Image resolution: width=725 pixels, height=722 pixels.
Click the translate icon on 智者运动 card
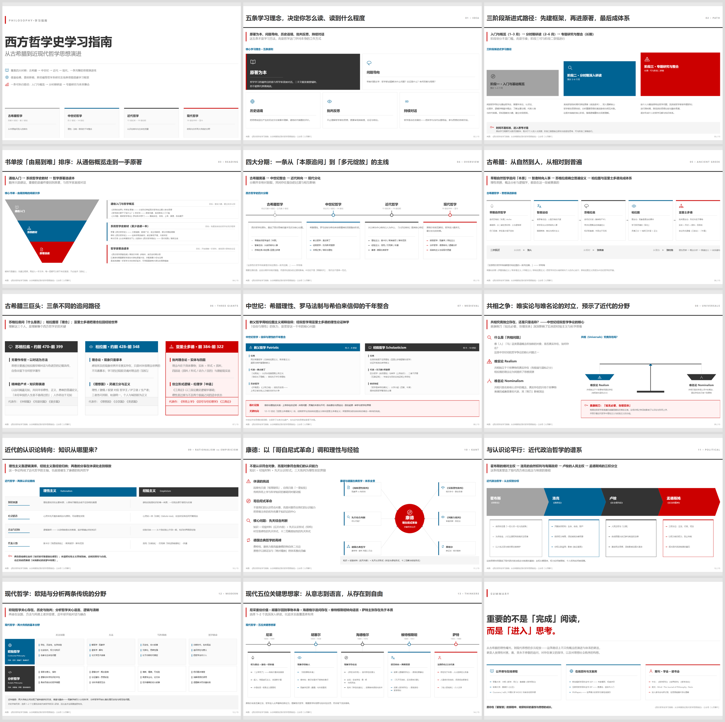[539, 206]
